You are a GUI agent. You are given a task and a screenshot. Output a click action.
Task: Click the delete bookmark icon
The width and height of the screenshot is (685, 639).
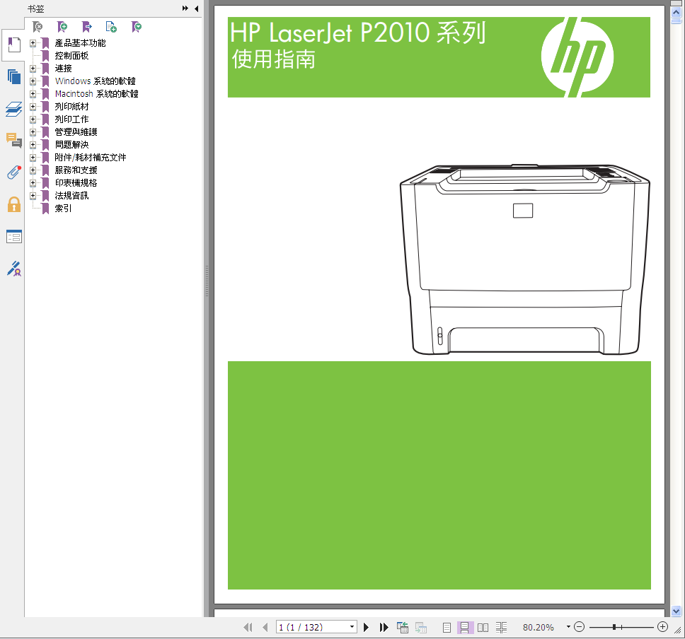click(38, 27)
